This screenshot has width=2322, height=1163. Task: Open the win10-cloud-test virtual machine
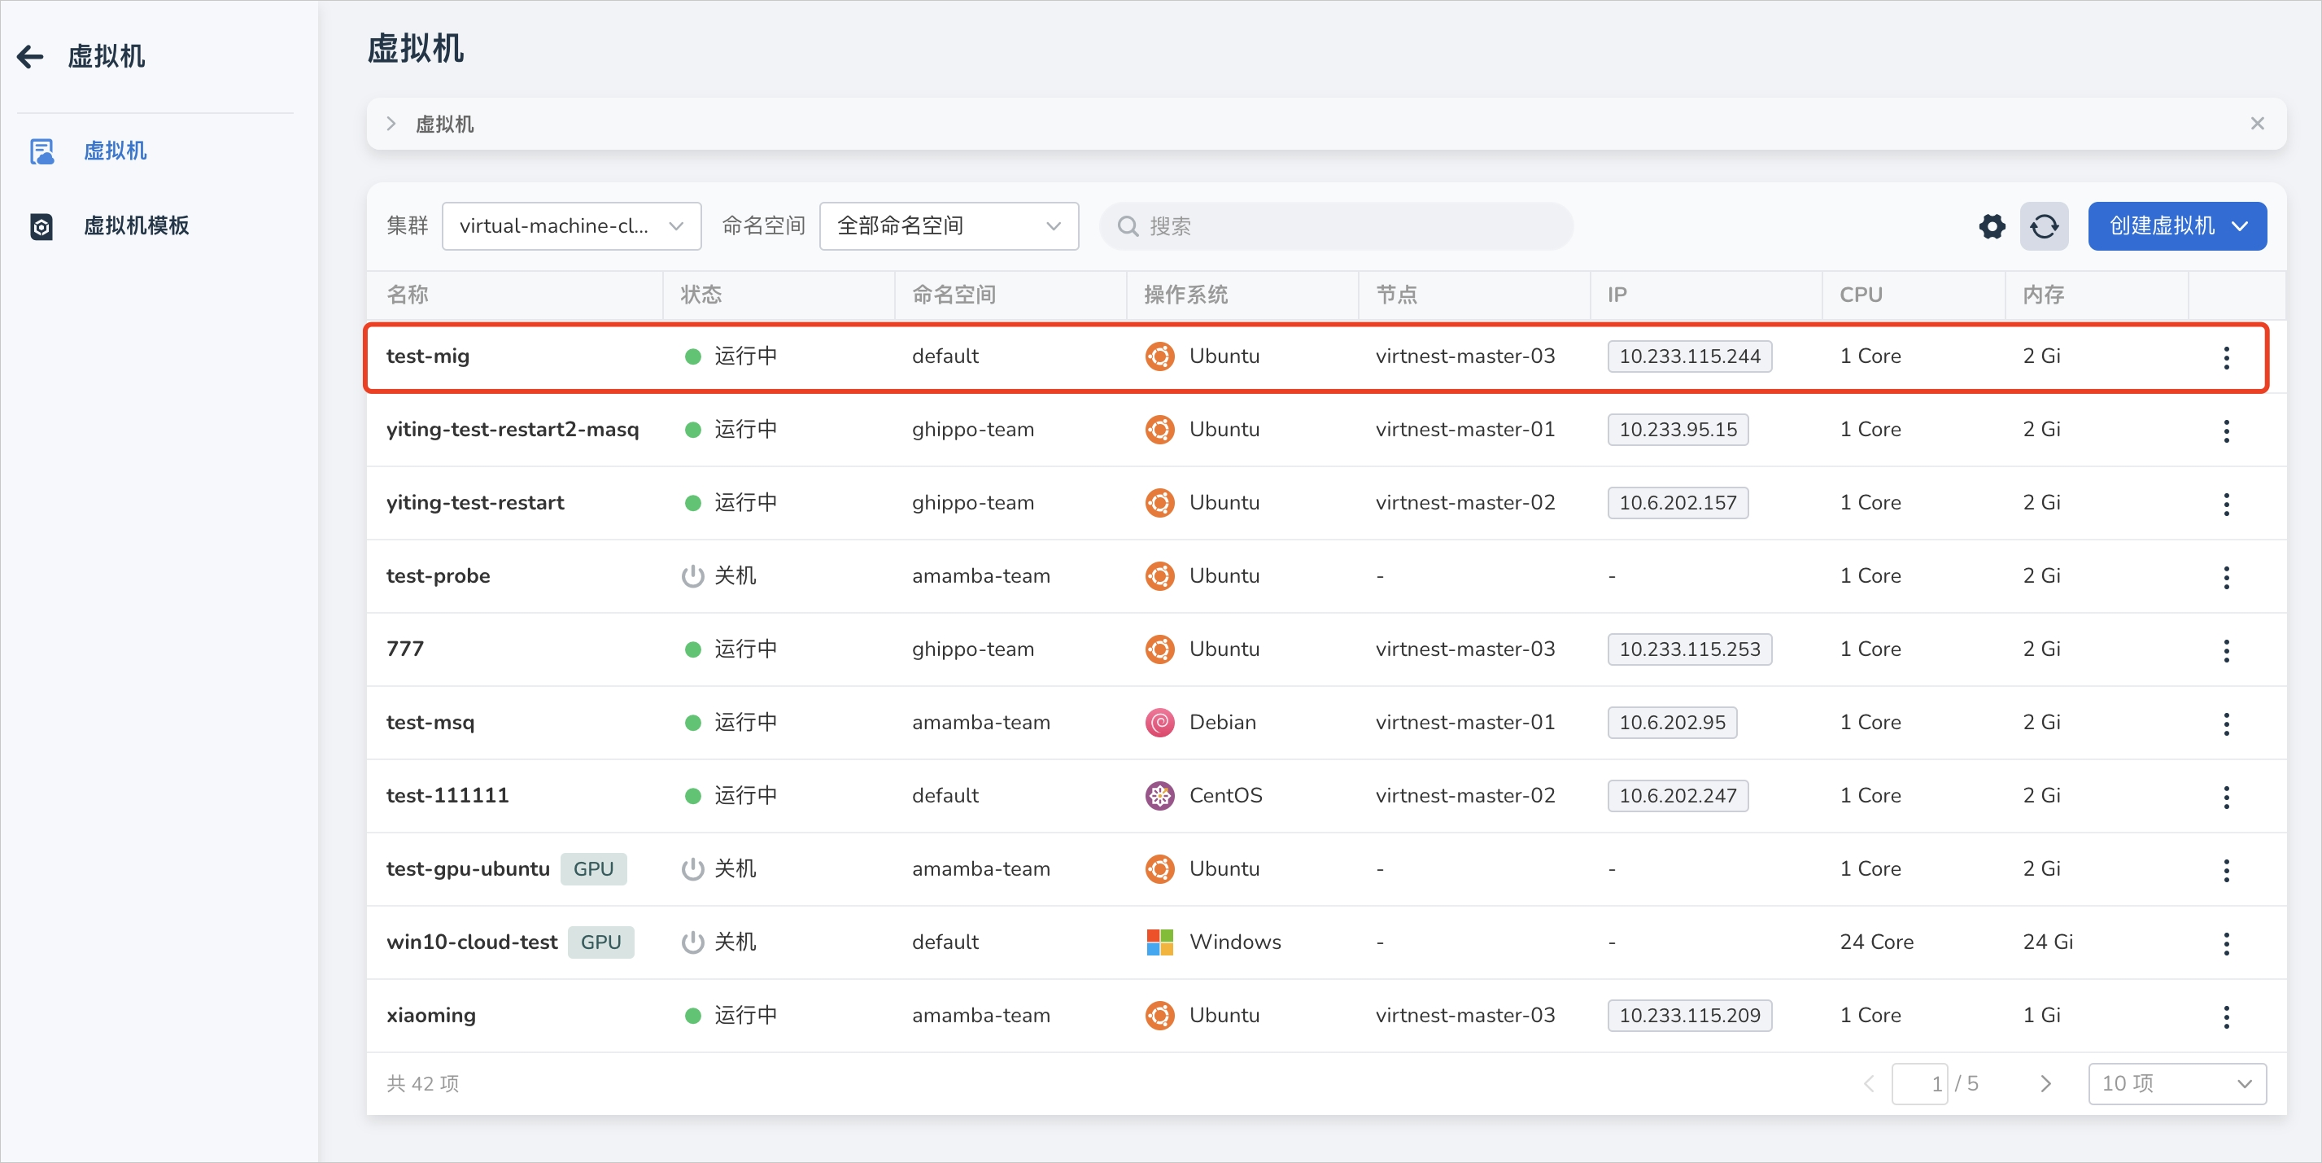point(471,942)
